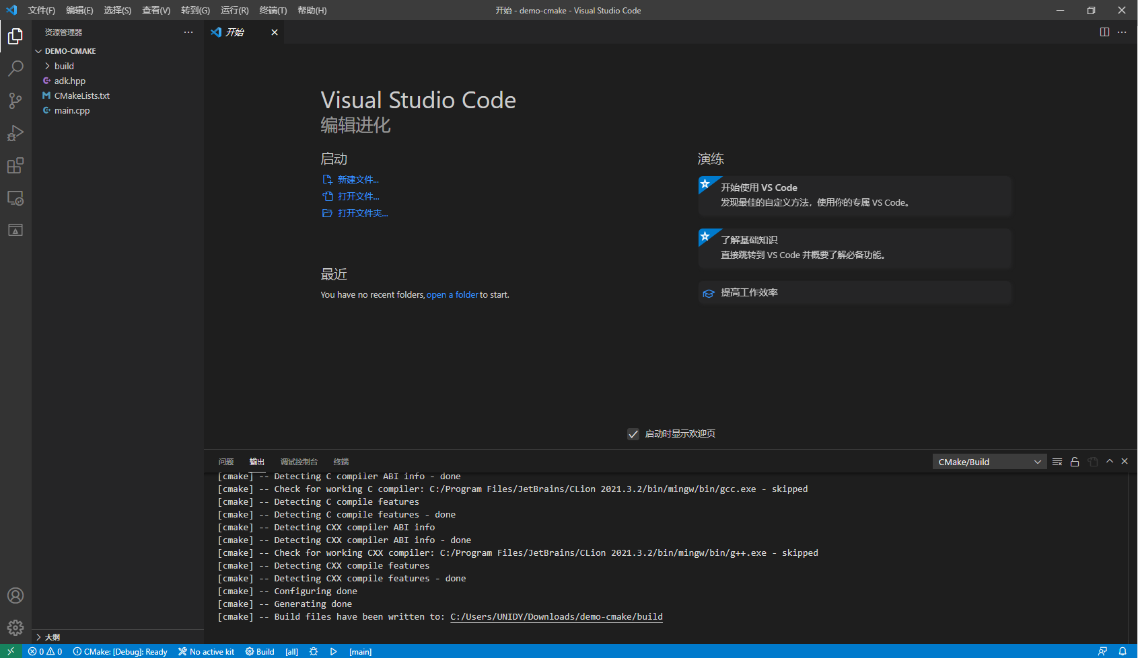Click the Explorer panel more actions ellipsis
This screenshot has height=658, width=1138.
pyautogui.click(x=188, y=32)
